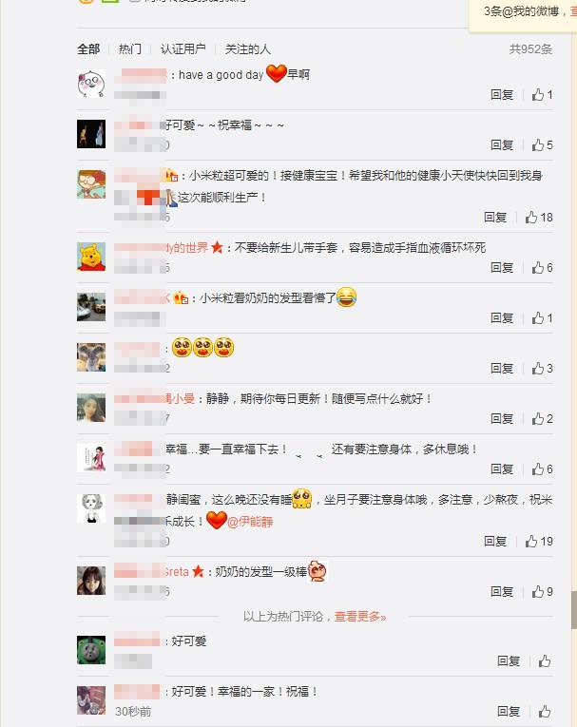Click the @伊能静 mention link
577x727 pixels.
click(x=250, y=522)
